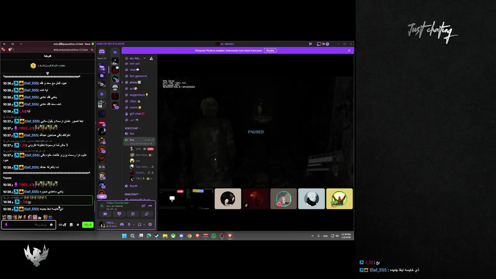This screenshot has height=279, width=496.
Task: Open Discord home direct messages icon
Action: [x=102, y=52]
